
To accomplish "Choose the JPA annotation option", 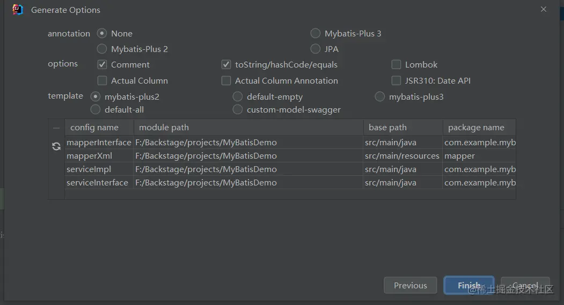I will (x=315, y=49).
